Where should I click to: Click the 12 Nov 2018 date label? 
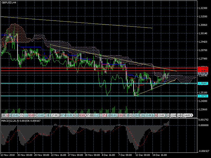click(7, 155)
